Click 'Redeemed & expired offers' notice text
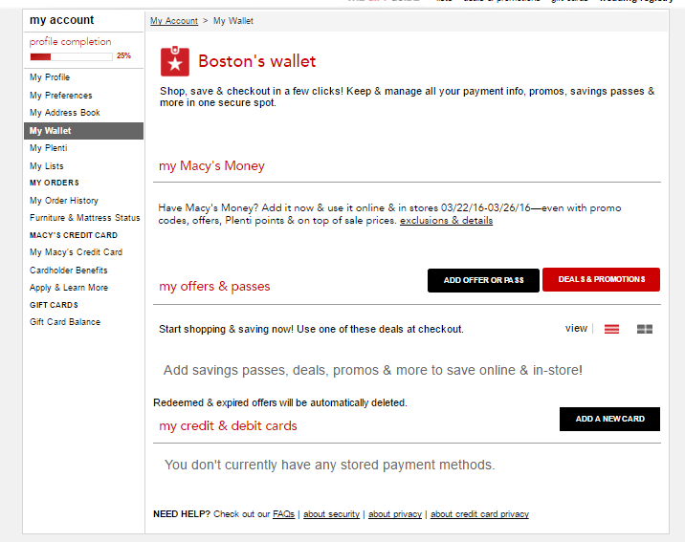 click(280, 402)
